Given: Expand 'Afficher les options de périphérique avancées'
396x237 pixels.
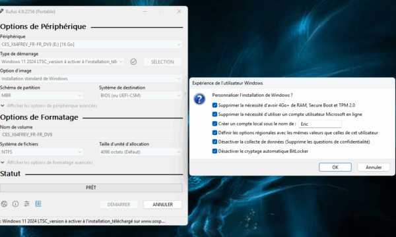Looking at the screenshot, I should tap(49, 105).
